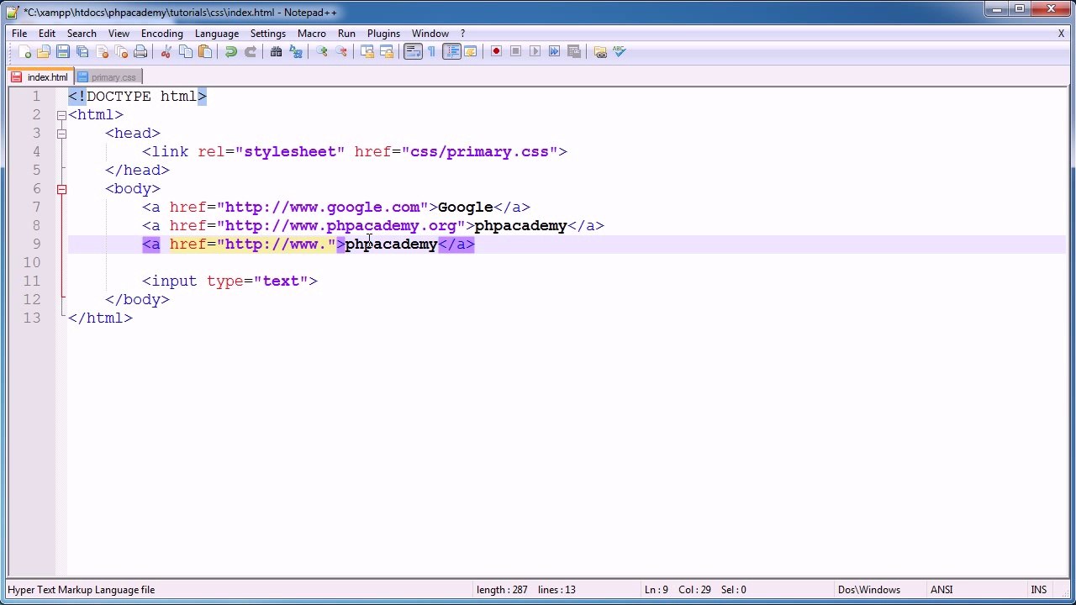Click the Paste toolbar icon
This screenshot has height=605, width=1076.
pos(205,52)
